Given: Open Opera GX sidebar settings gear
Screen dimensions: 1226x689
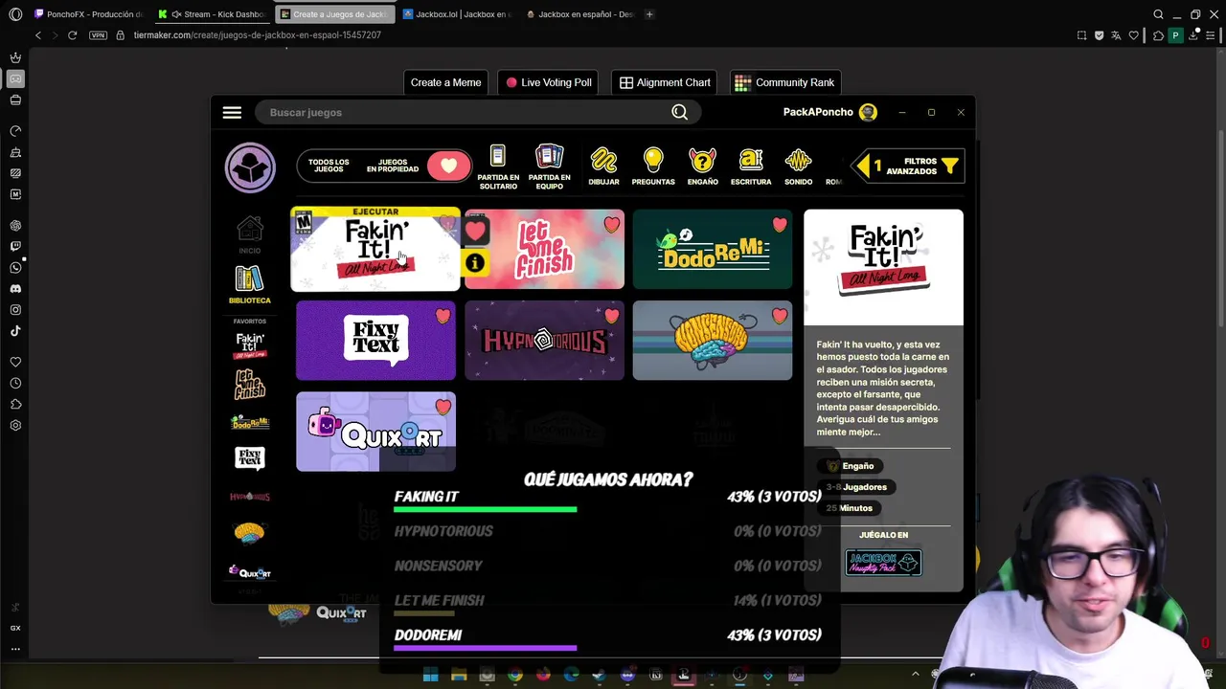Looking at the screenshot, I should pyautogui.click(x=15, y=425).
